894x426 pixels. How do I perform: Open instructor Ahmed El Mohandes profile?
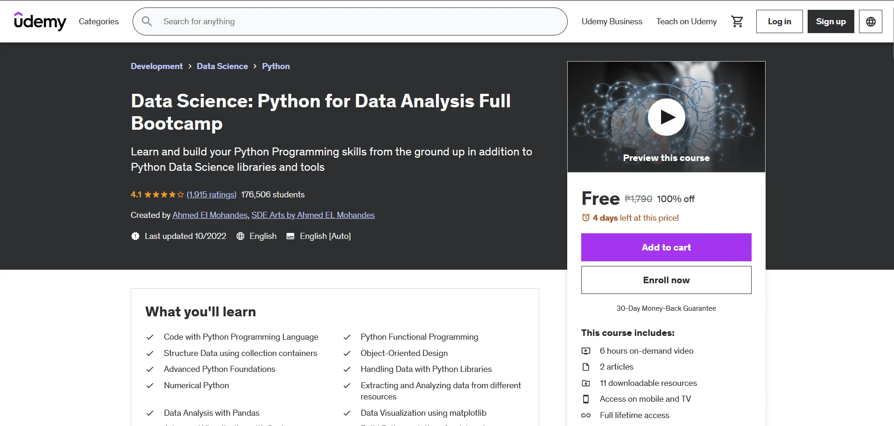click(x=210, y=215)
